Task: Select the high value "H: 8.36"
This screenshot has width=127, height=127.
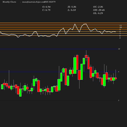Action: 72,7
